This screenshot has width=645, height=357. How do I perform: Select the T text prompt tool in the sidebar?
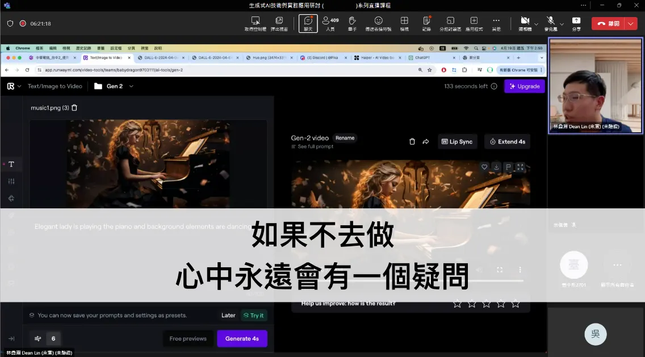coord(11,164)
